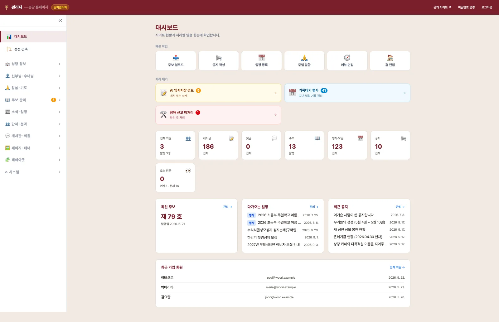Viewport: 499px width, 322px height.
Task: Click the 전체 회원 people icon
Action: (x=188, y=139)
